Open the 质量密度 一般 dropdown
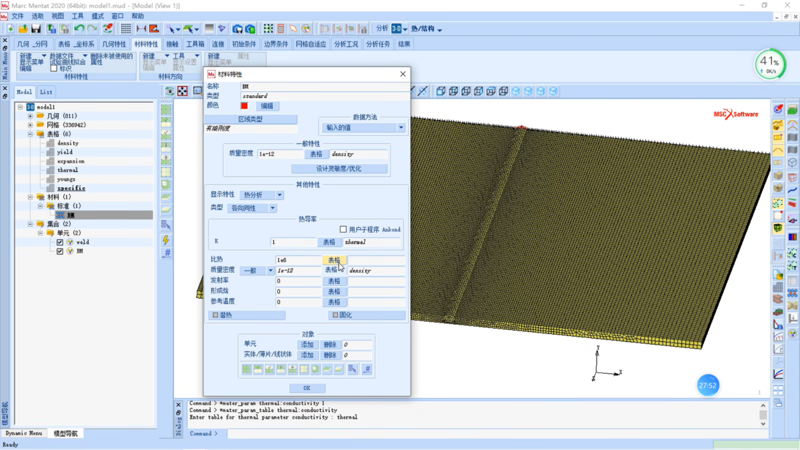Screen dimensions: 800x450 [x=257, y=271]
